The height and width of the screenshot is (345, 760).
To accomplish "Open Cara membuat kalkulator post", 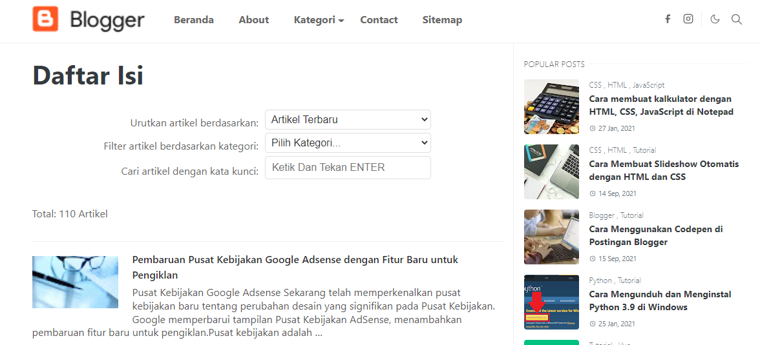I will pos(661,106).
